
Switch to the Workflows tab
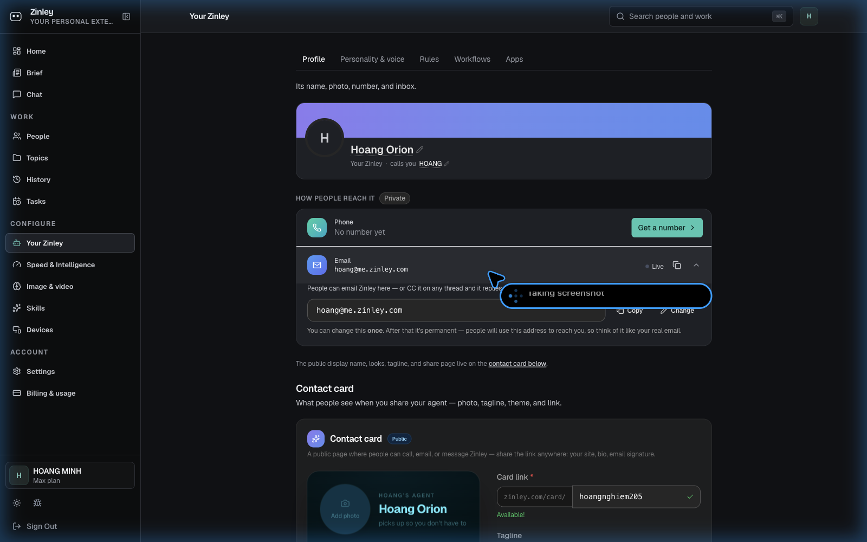coord(472,59)
